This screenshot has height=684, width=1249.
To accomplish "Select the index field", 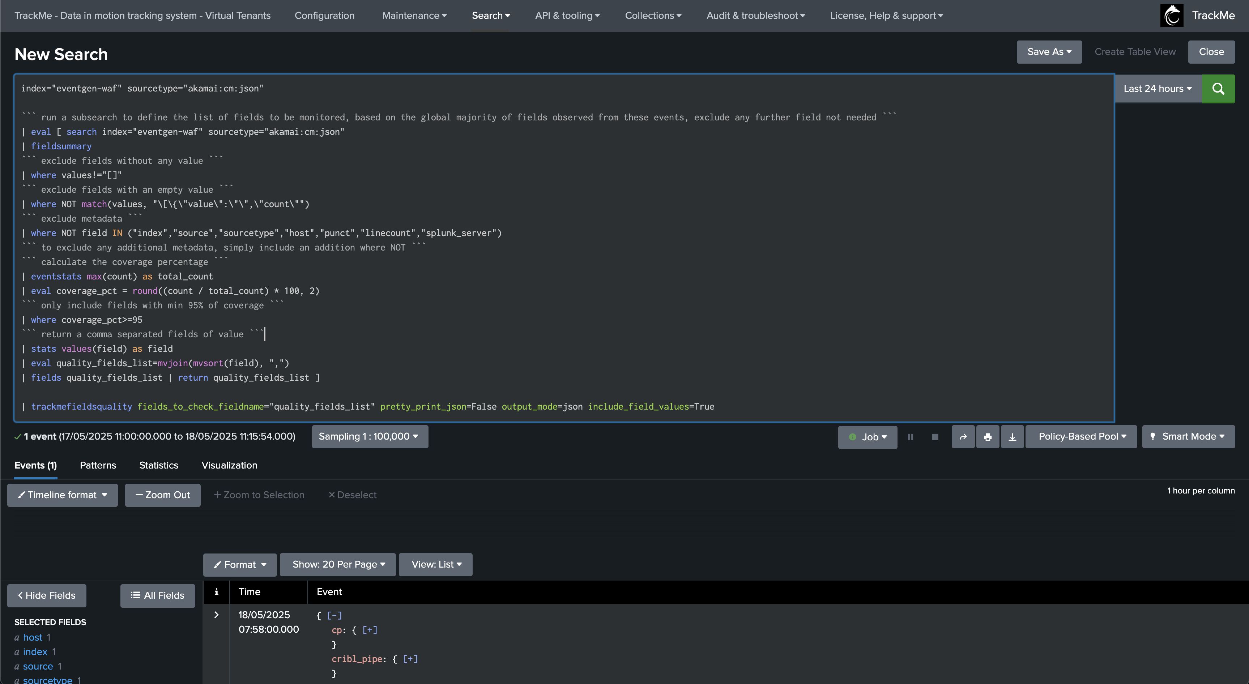I will (35, 652).
